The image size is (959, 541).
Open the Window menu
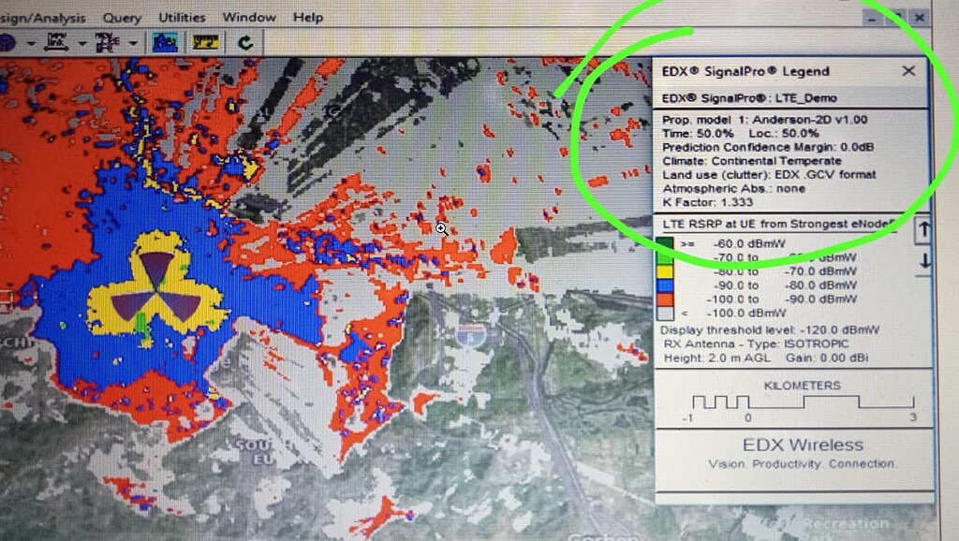pos(249,17)
